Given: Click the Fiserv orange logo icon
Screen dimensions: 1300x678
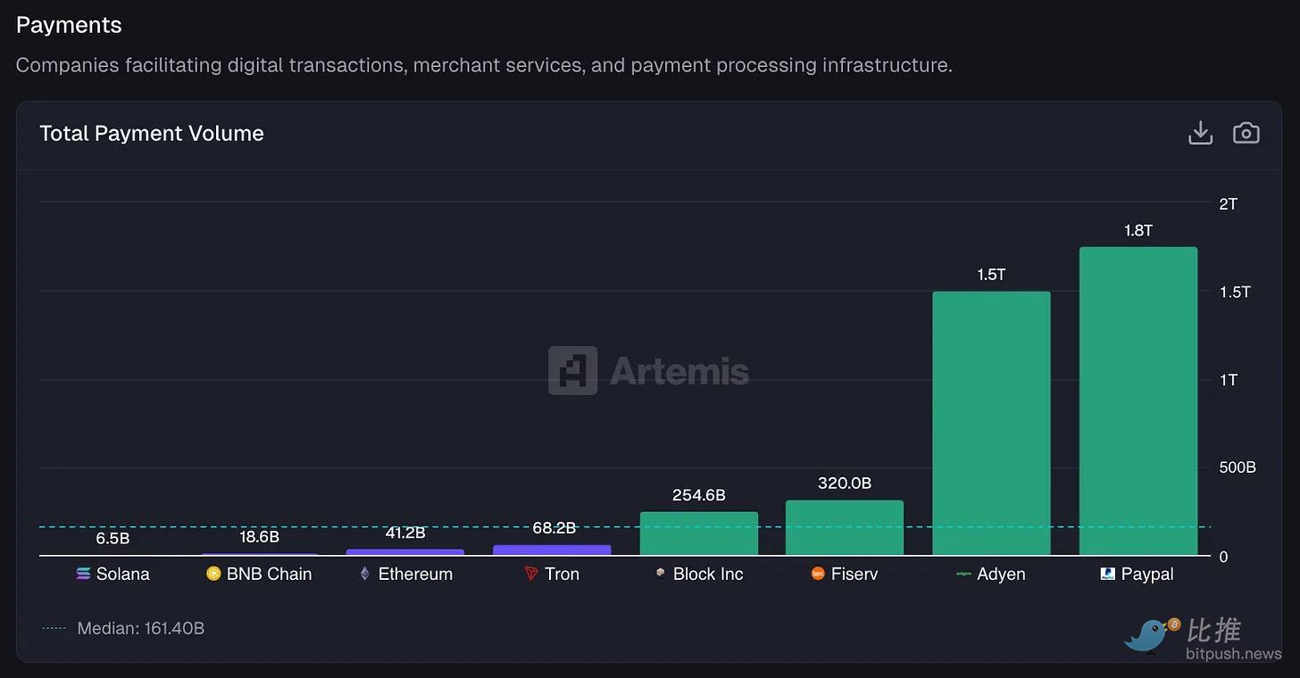Looking at the screenshot, I should tap(818, 574).
